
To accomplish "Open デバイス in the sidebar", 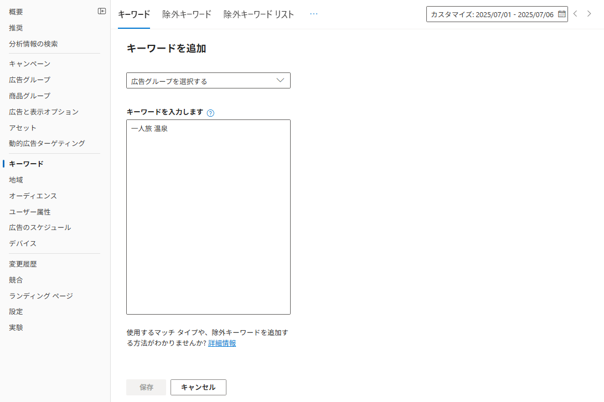I will point(23,243).
